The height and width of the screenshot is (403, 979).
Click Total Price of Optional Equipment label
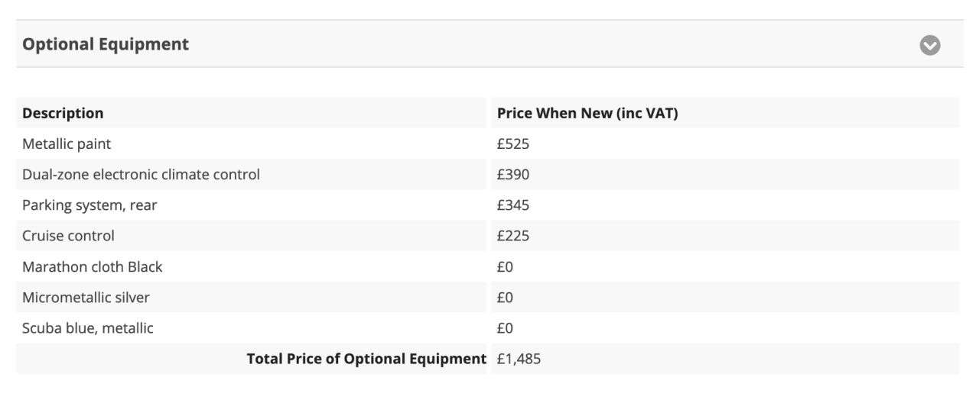[366, 359]
